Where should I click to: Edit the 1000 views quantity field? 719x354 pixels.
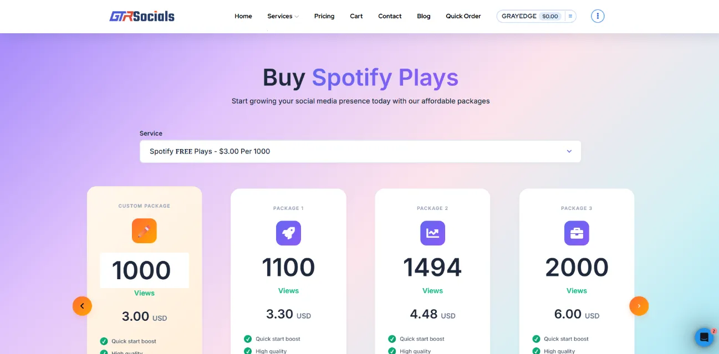point(144,270)
